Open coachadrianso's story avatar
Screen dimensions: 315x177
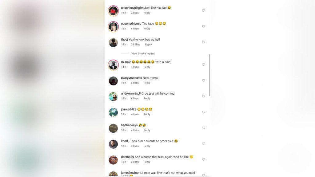coord(113,27)
